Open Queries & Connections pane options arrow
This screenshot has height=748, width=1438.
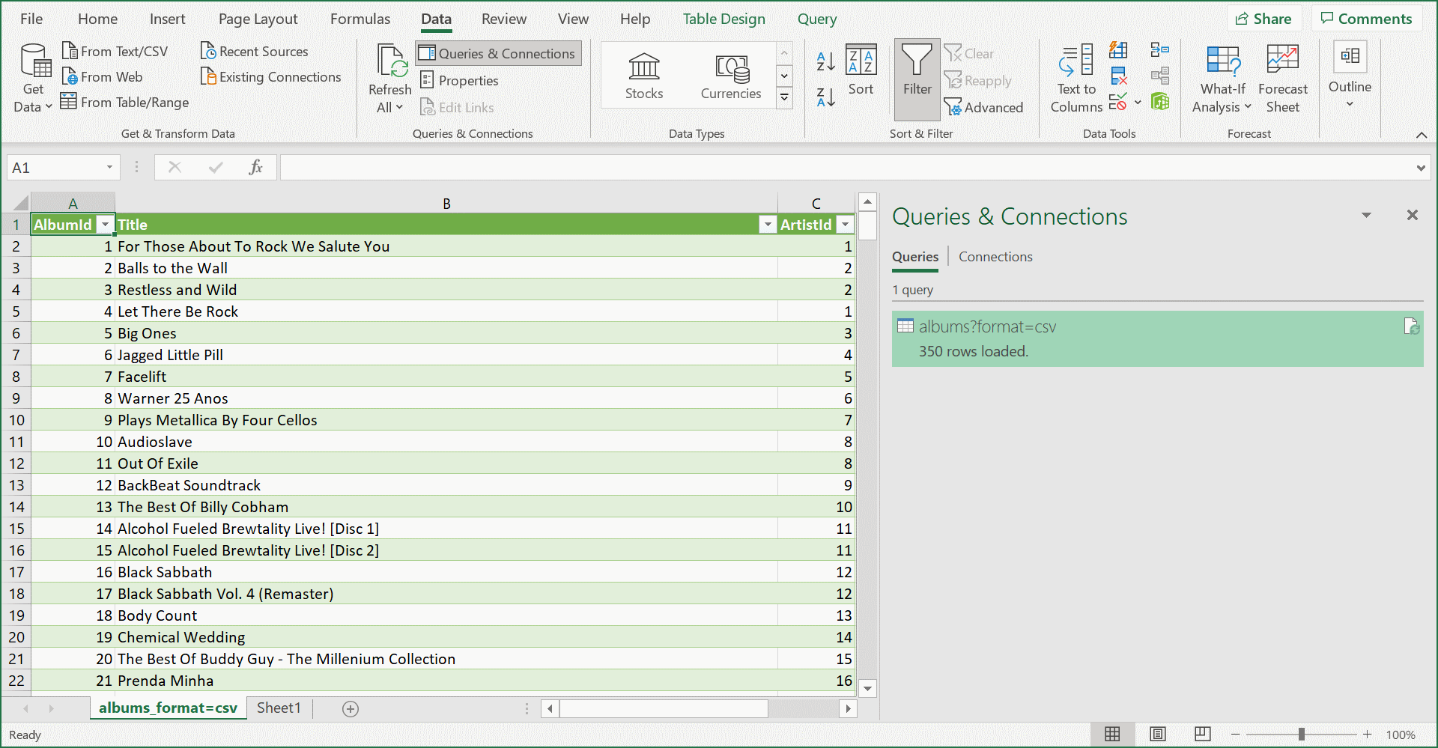1366,216
